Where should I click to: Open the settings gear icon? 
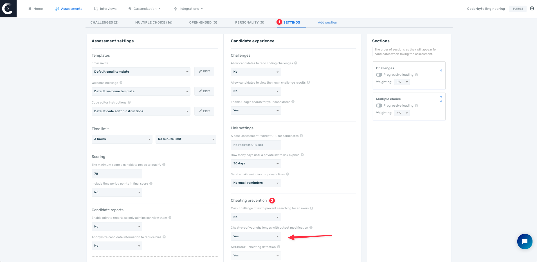click(532, 8)
